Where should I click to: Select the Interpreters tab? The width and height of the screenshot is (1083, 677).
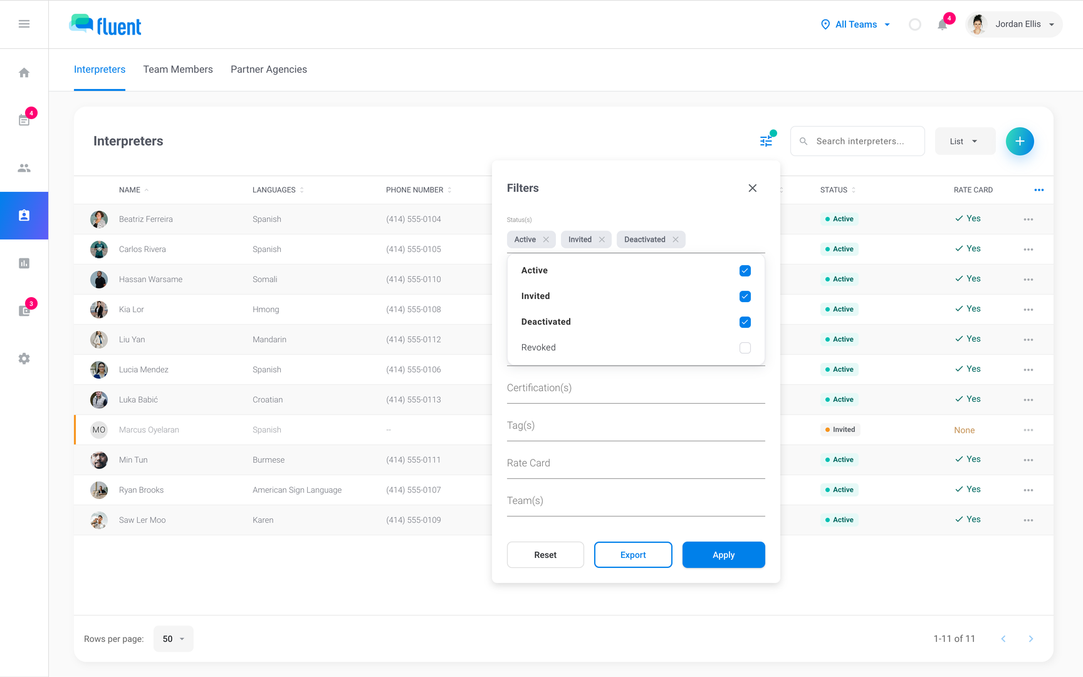click(100, 70)
